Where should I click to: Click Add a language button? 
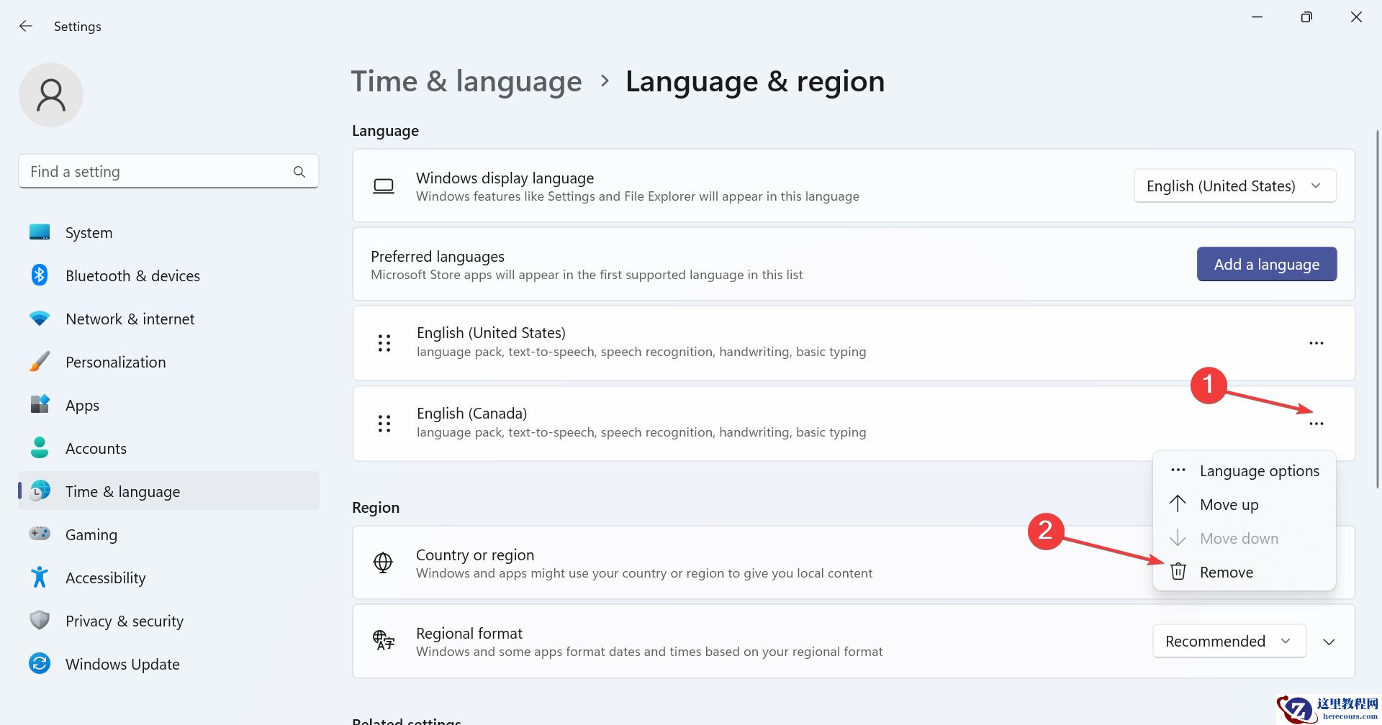click(x=1267, y=265)
